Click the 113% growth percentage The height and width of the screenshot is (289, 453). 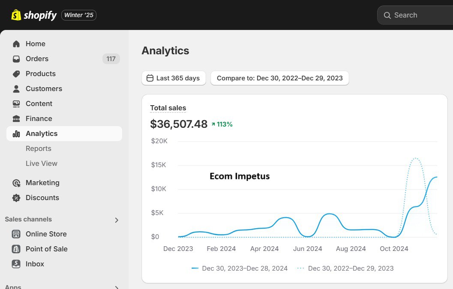point(225,124)
